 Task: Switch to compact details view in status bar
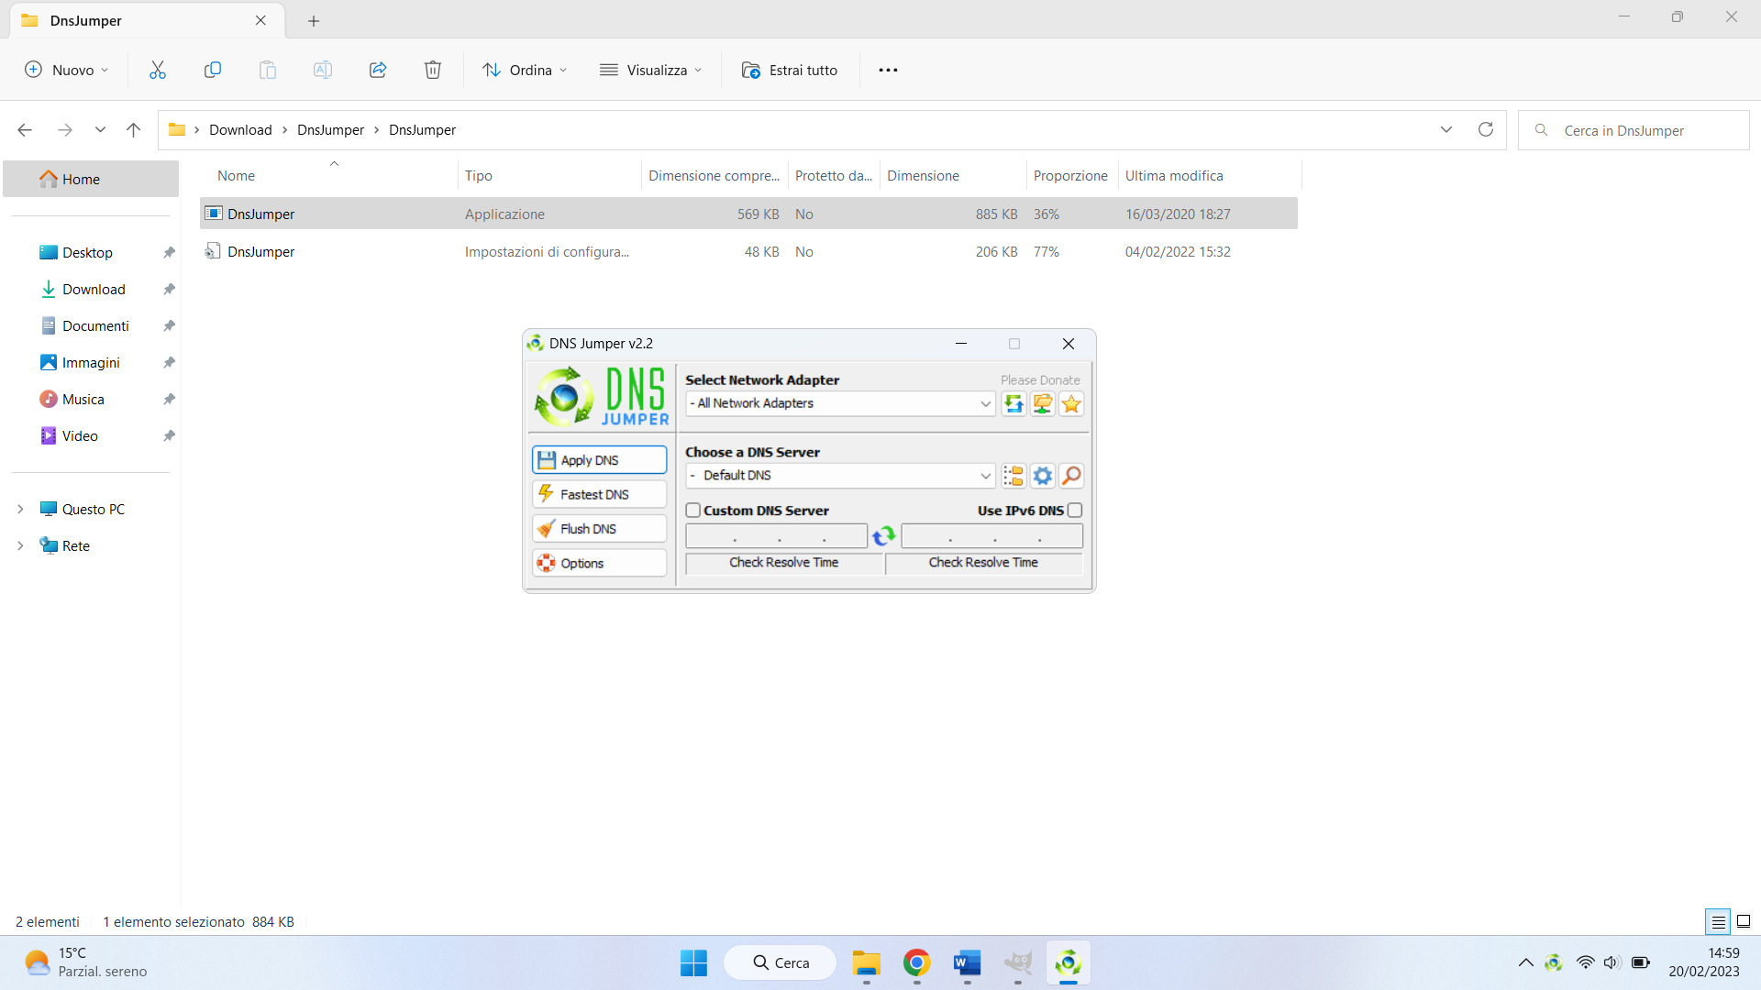pyautogui.click(x=1719, y=921)
